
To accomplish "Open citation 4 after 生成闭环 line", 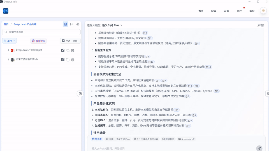I will point(188,126).
